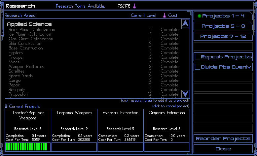Click the Current Level column header

(x=143, y=16)
